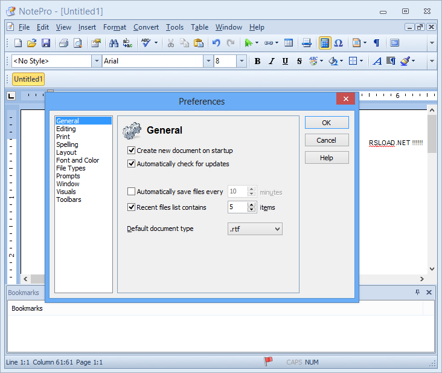442x373 pixels.
Task: Apply Italic formatting
Action: tap(272, 61)
